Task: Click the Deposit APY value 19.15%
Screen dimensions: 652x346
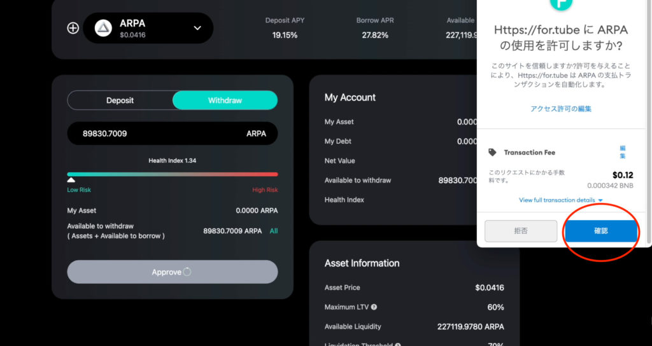Action: (x=285, y=36)
